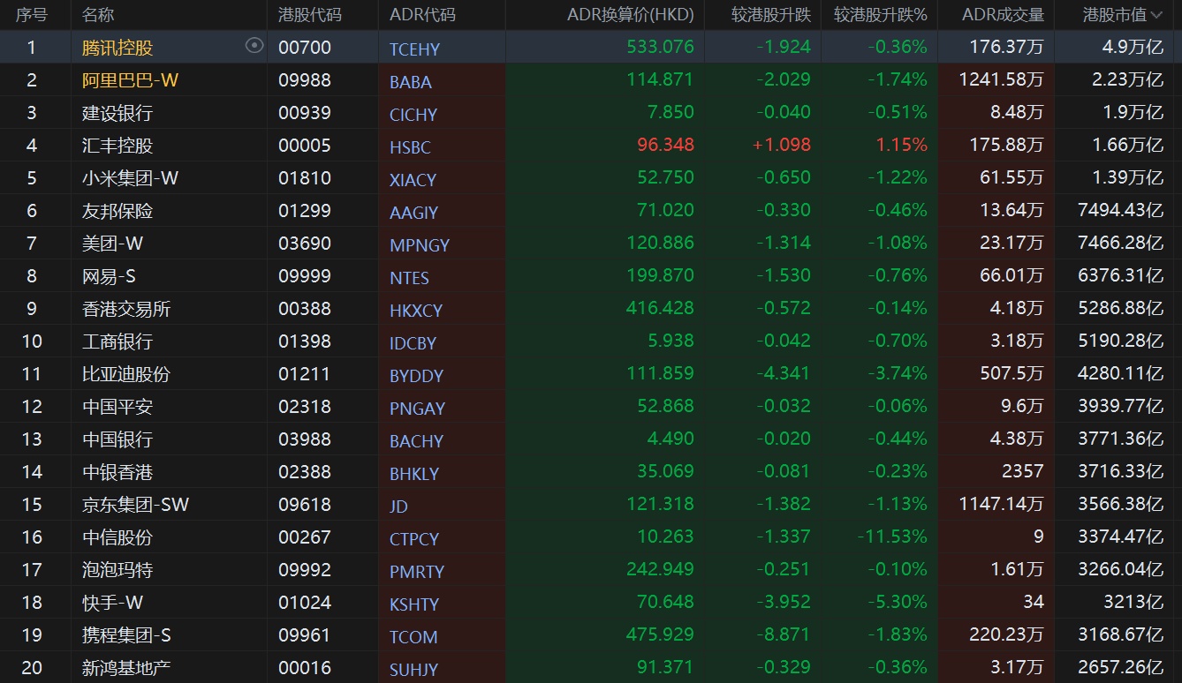The height and width of the screenshot is (683, 1182).
Task: Click the ADR换算价(HKD) column header
Action: [x=630, y=15]
